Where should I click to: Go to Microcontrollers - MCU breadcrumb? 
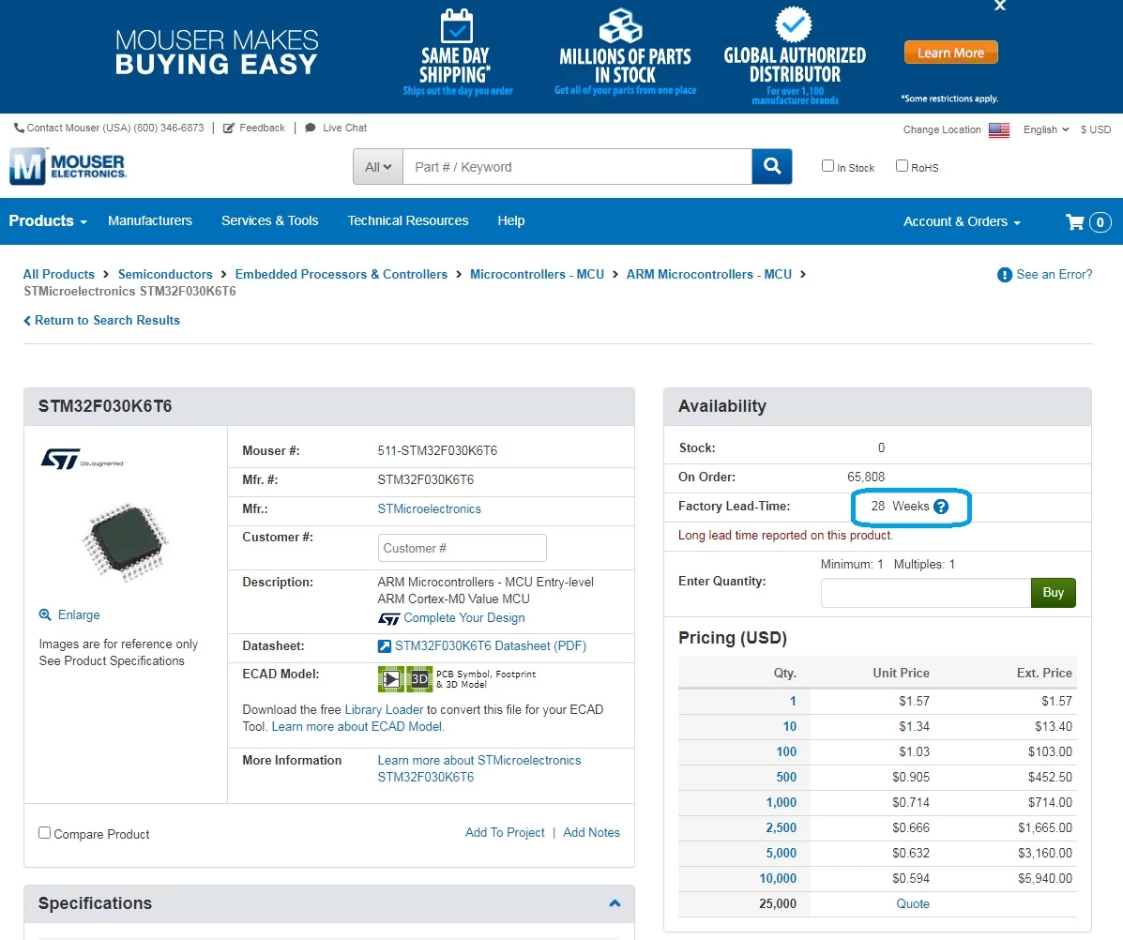coord(537,274)
